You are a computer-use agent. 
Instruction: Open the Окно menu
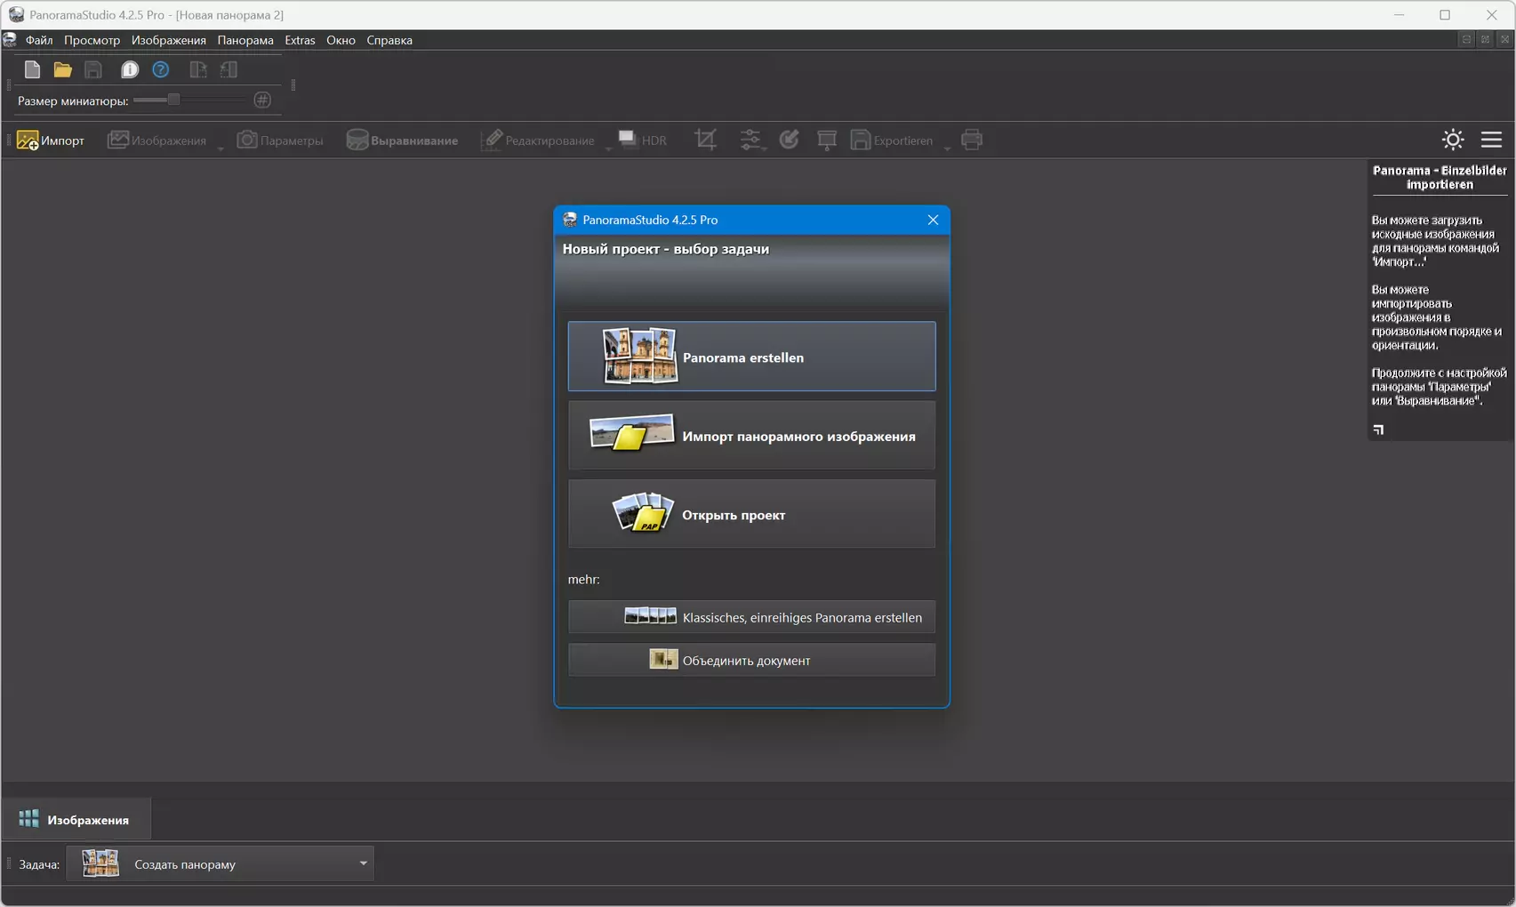pyautogui.click(x=341, y=40)
